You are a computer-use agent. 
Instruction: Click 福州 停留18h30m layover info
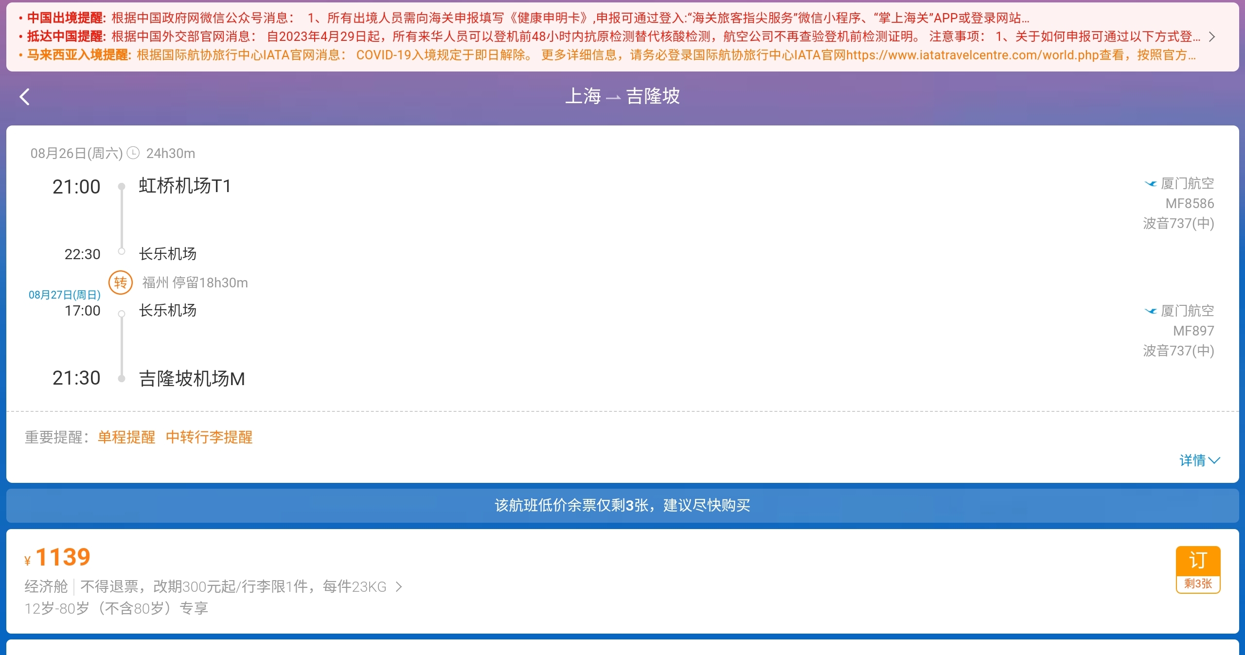pyautogui.click(x=195, y=283)
